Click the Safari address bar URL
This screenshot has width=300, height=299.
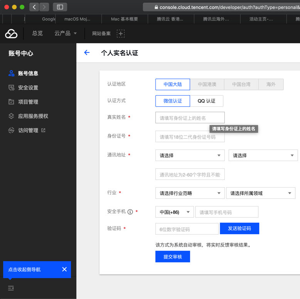click(229, 7)
